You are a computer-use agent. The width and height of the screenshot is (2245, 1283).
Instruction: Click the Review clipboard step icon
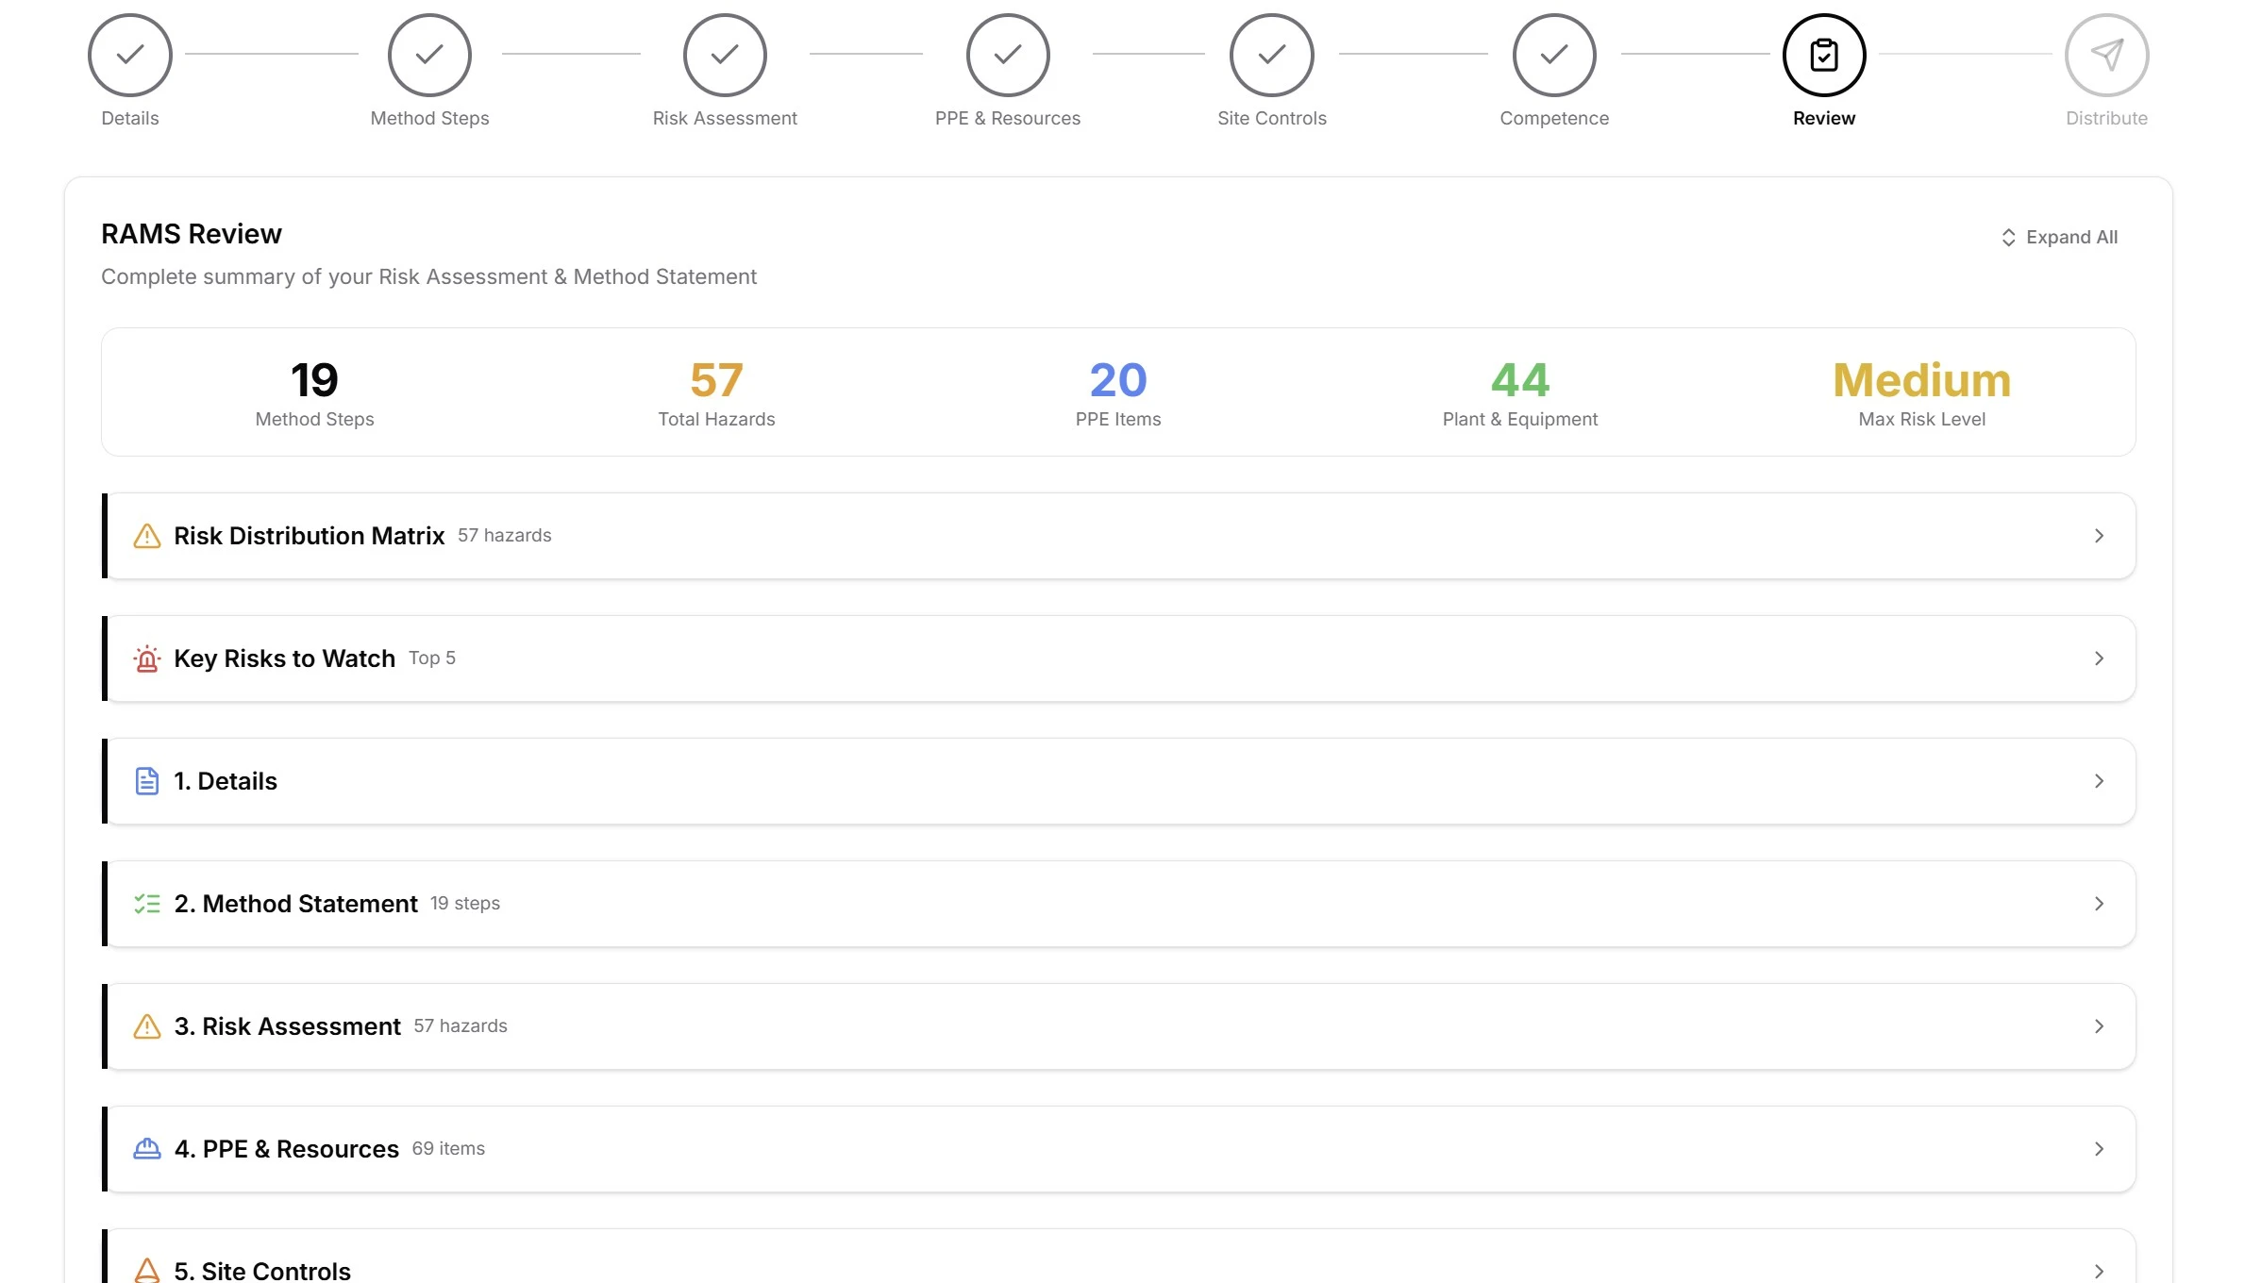1823,55
